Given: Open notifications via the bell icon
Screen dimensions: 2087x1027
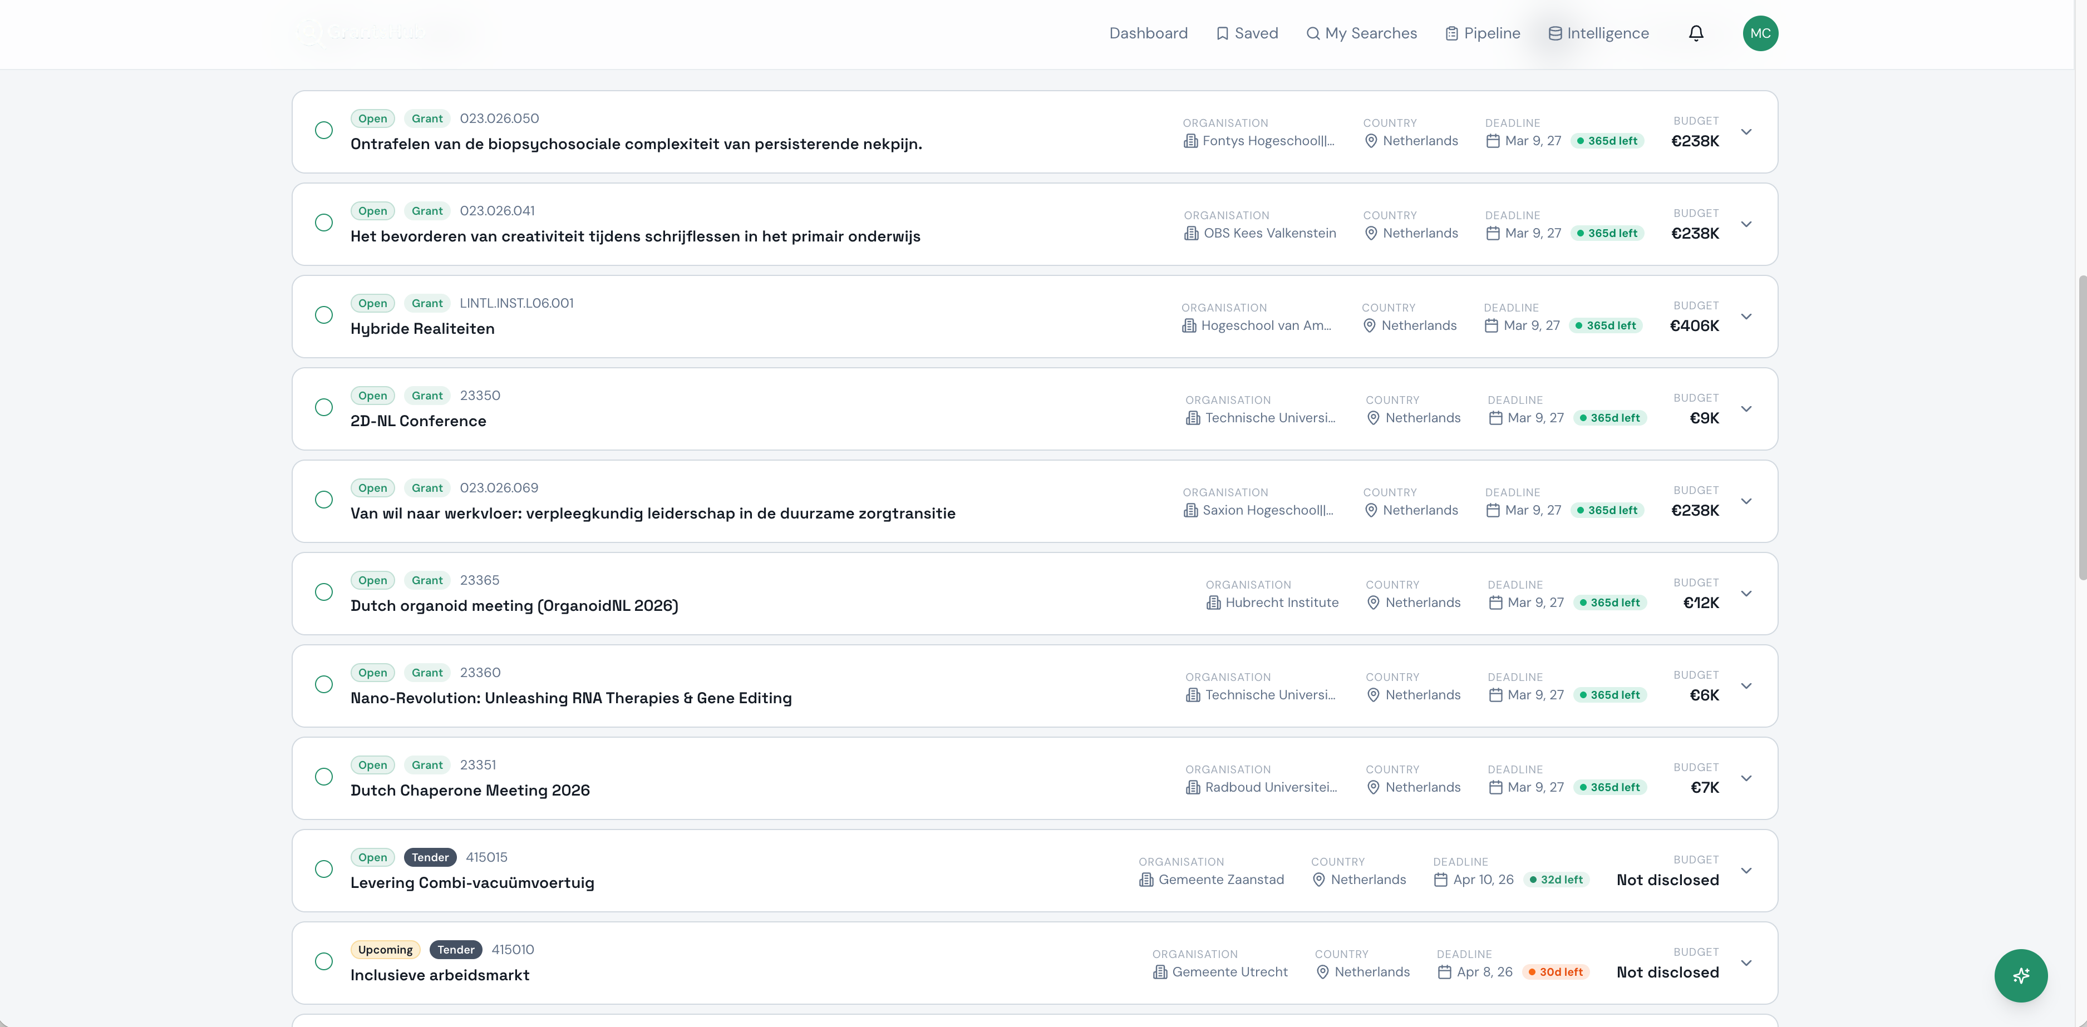Looking at the screenshot, I should (x=1696, y=33).
